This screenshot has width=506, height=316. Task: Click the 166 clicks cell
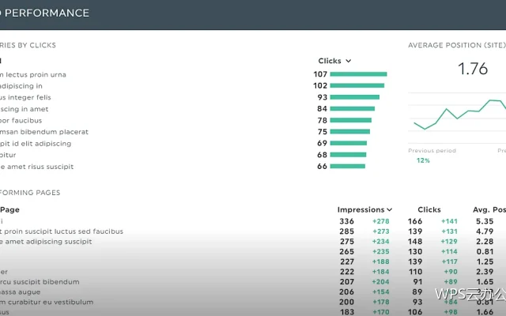pos(415,221)
